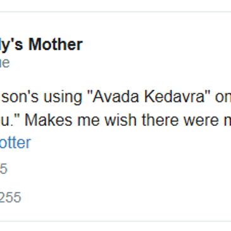Click the word "wish" in the second line

point(122,120)
